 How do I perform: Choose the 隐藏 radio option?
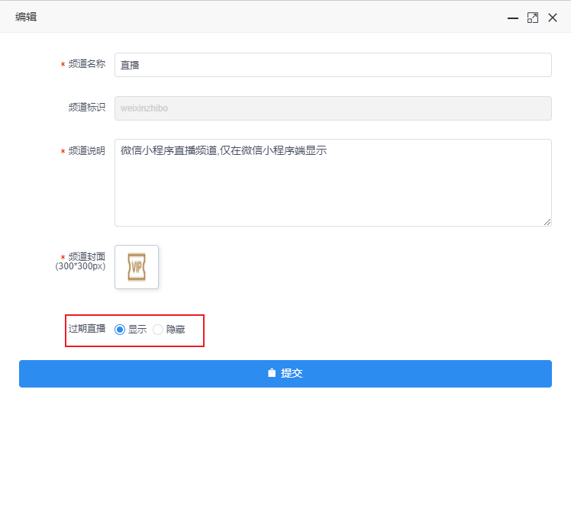158,330
